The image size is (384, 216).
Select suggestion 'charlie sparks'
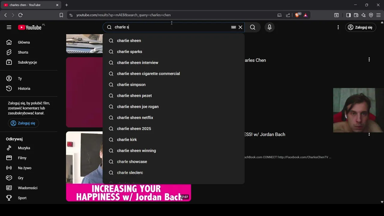click(x=173, y=52)
